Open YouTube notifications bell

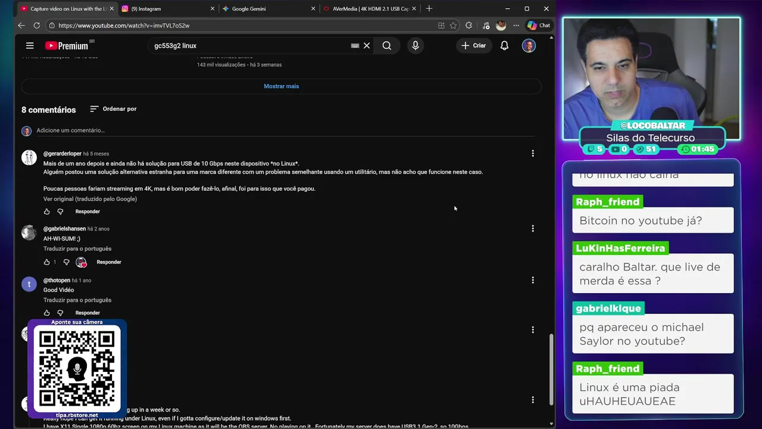(x=504, y=45)
